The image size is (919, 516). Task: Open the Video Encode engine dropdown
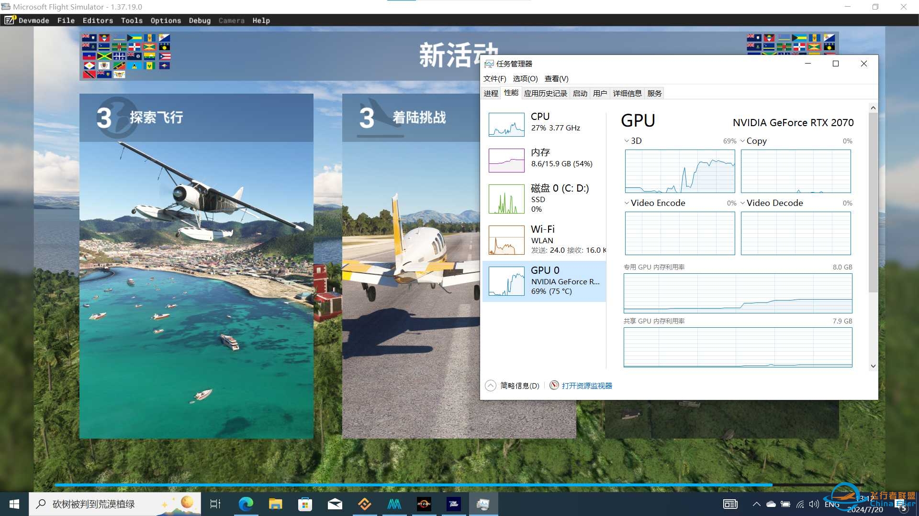tap(627, 203)
